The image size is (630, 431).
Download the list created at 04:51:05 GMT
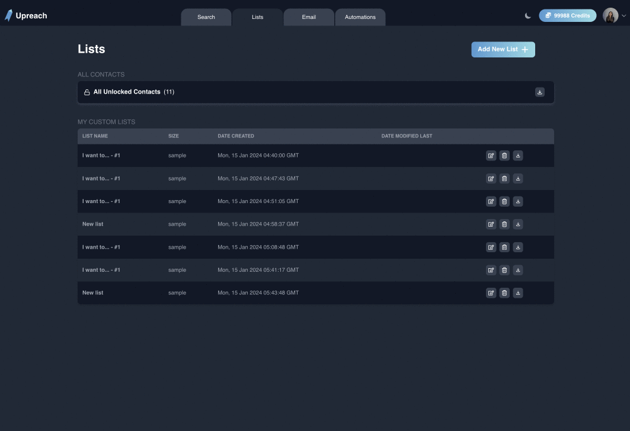point(518,201)
